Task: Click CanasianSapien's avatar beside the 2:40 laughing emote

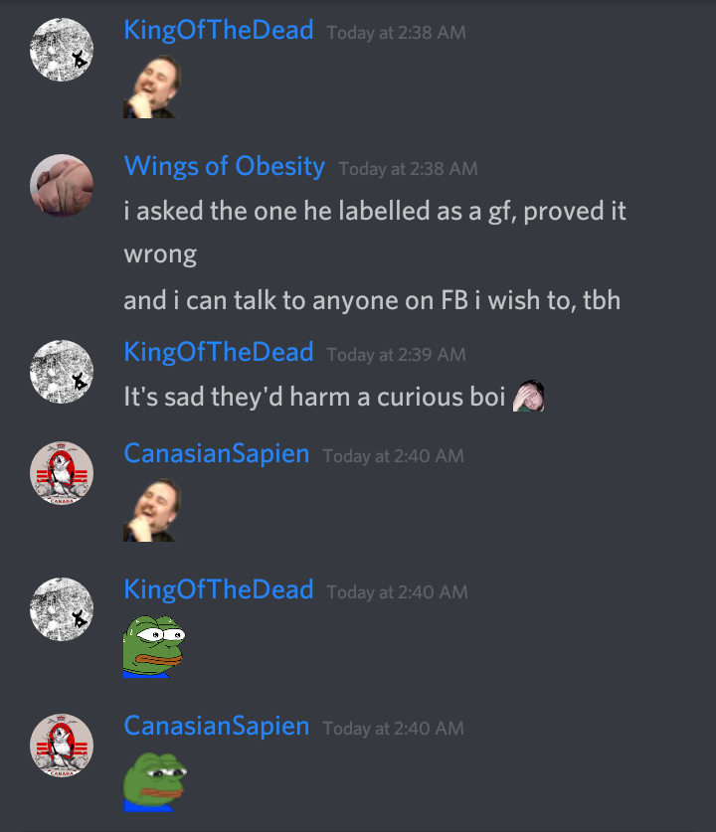Action: 62,473
